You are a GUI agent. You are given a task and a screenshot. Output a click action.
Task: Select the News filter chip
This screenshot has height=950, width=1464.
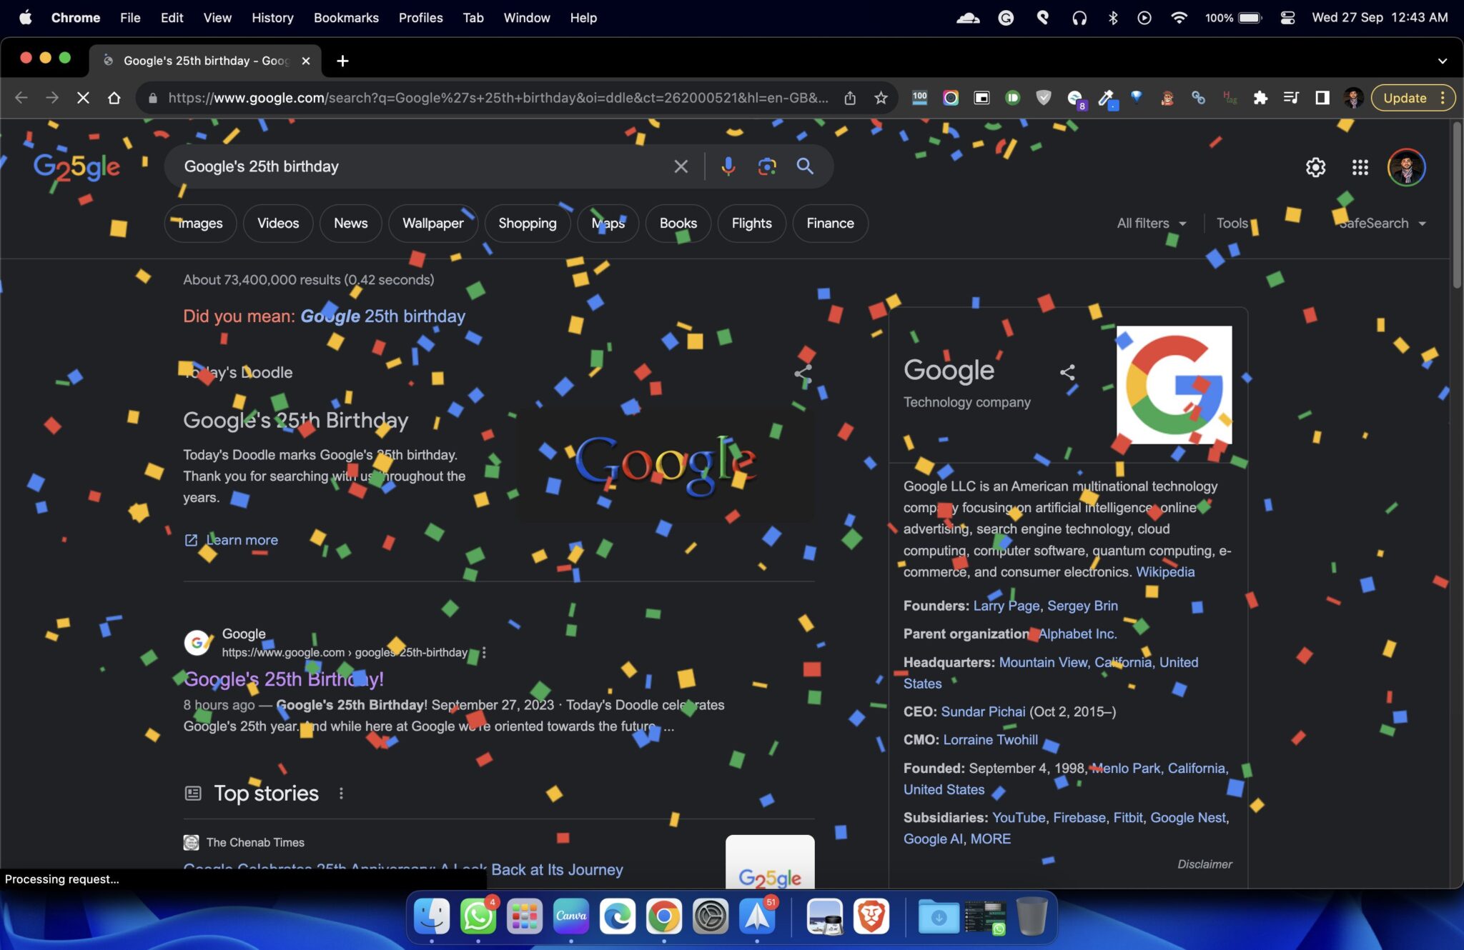[351, 224]
